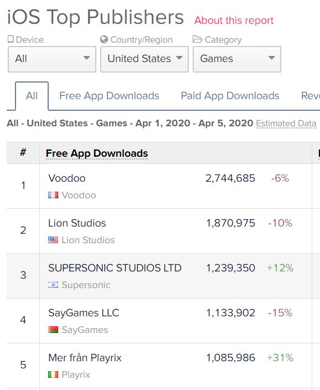
Task: Open the About this report link
Action: pyautogui.click(x=234, y=20)
